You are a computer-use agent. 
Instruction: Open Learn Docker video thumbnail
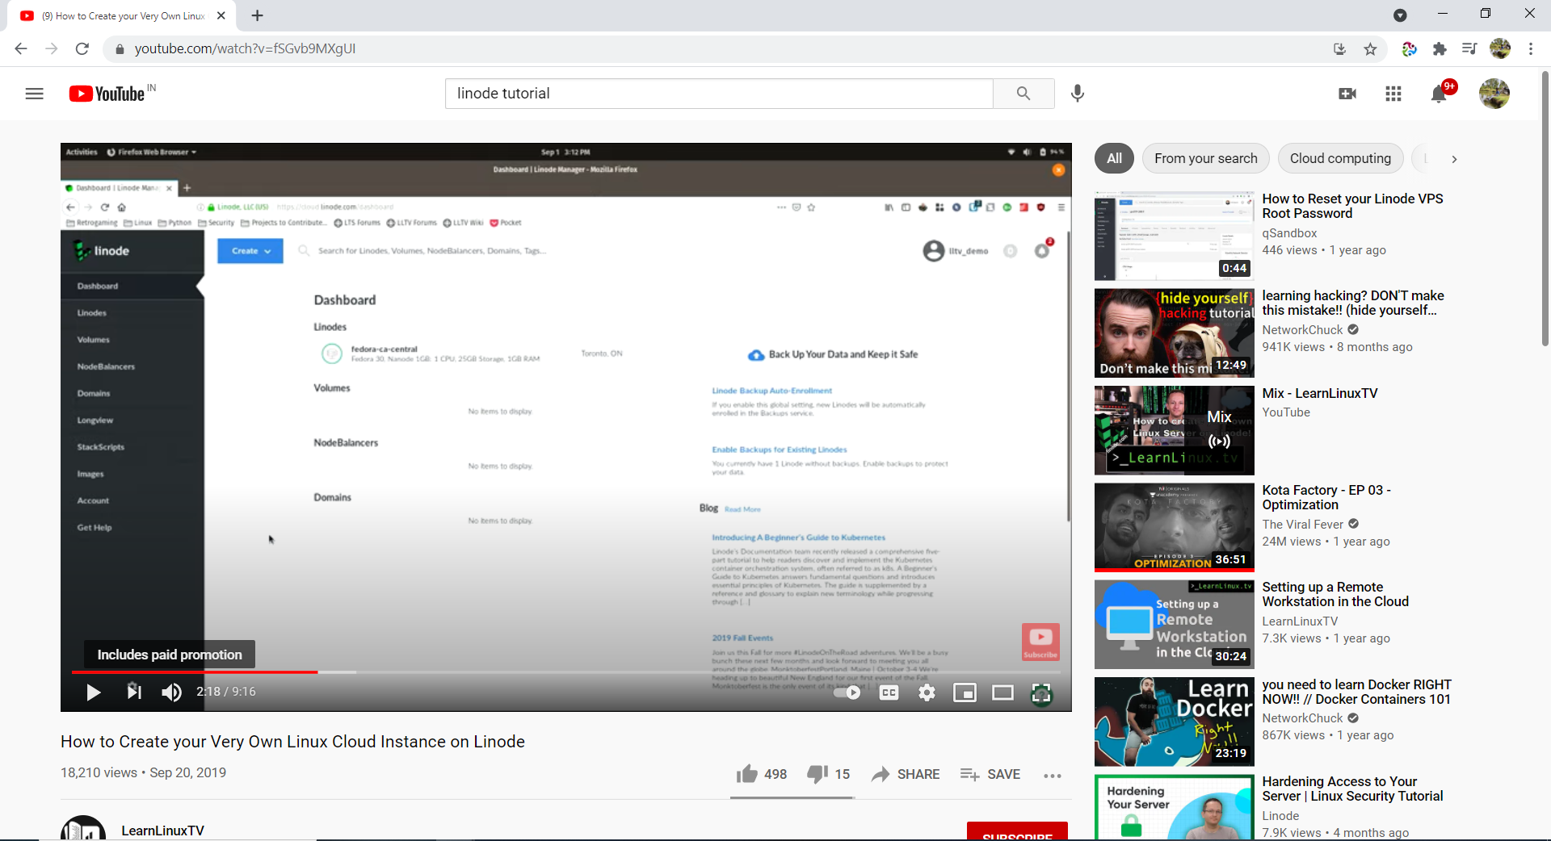[x=1174, y=722]
